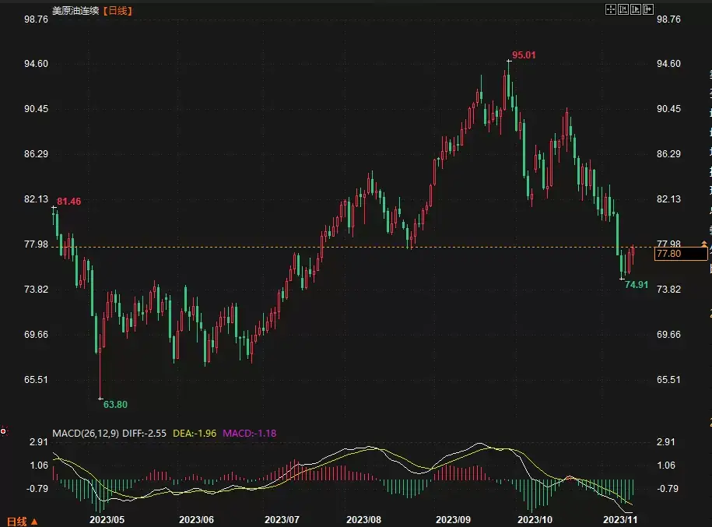Image resolution: width=712 pixels, height=527 pixels.
Task: Open the 日线 period dropdown at bottom left
Action: coord(22,521)
